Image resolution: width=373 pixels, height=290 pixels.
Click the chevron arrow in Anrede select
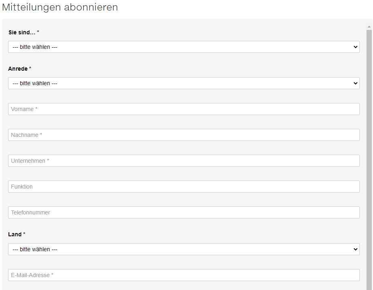[356, 83]
